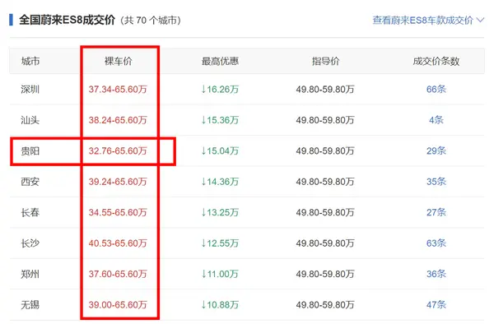This screenshot has width=494, height=324.
Task: Select the city cell 长春
Action: coord(30,212)
